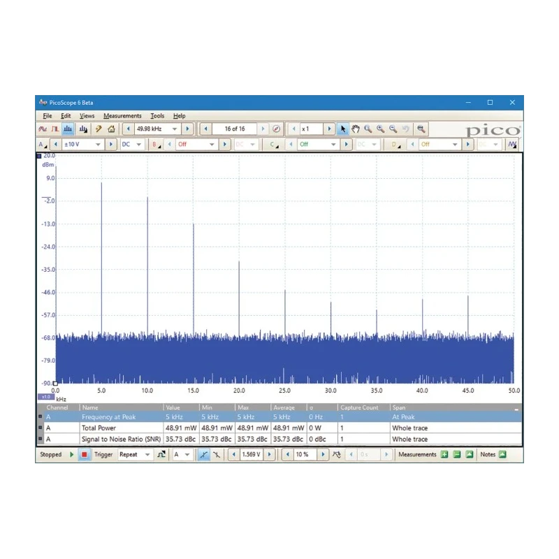Decrease the 49.98 kHz frequency range
The image size is (559, 559).
(x=129, y=129)
